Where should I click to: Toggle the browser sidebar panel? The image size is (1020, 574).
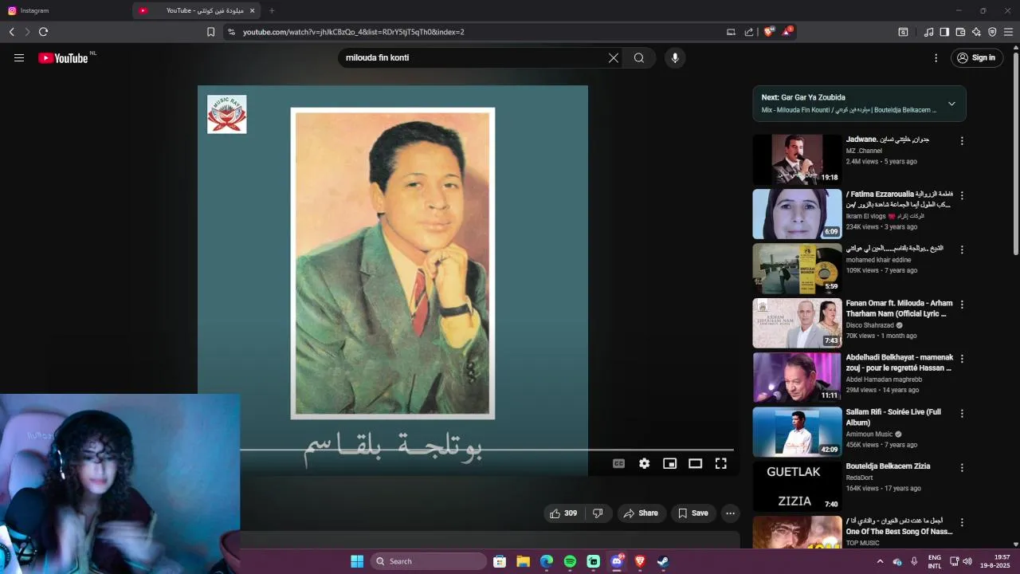coord(944,32)
